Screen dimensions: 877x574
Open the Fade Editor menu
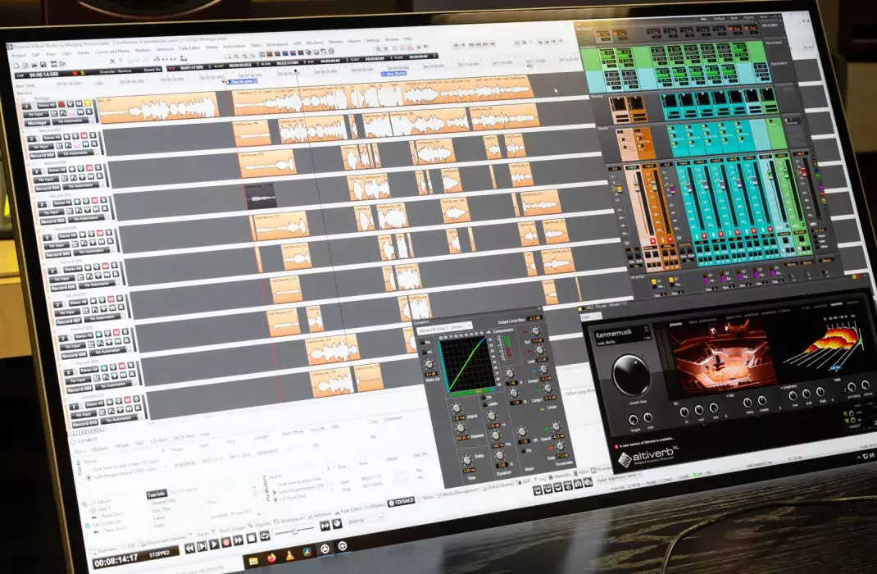click(x=189, y=48)
